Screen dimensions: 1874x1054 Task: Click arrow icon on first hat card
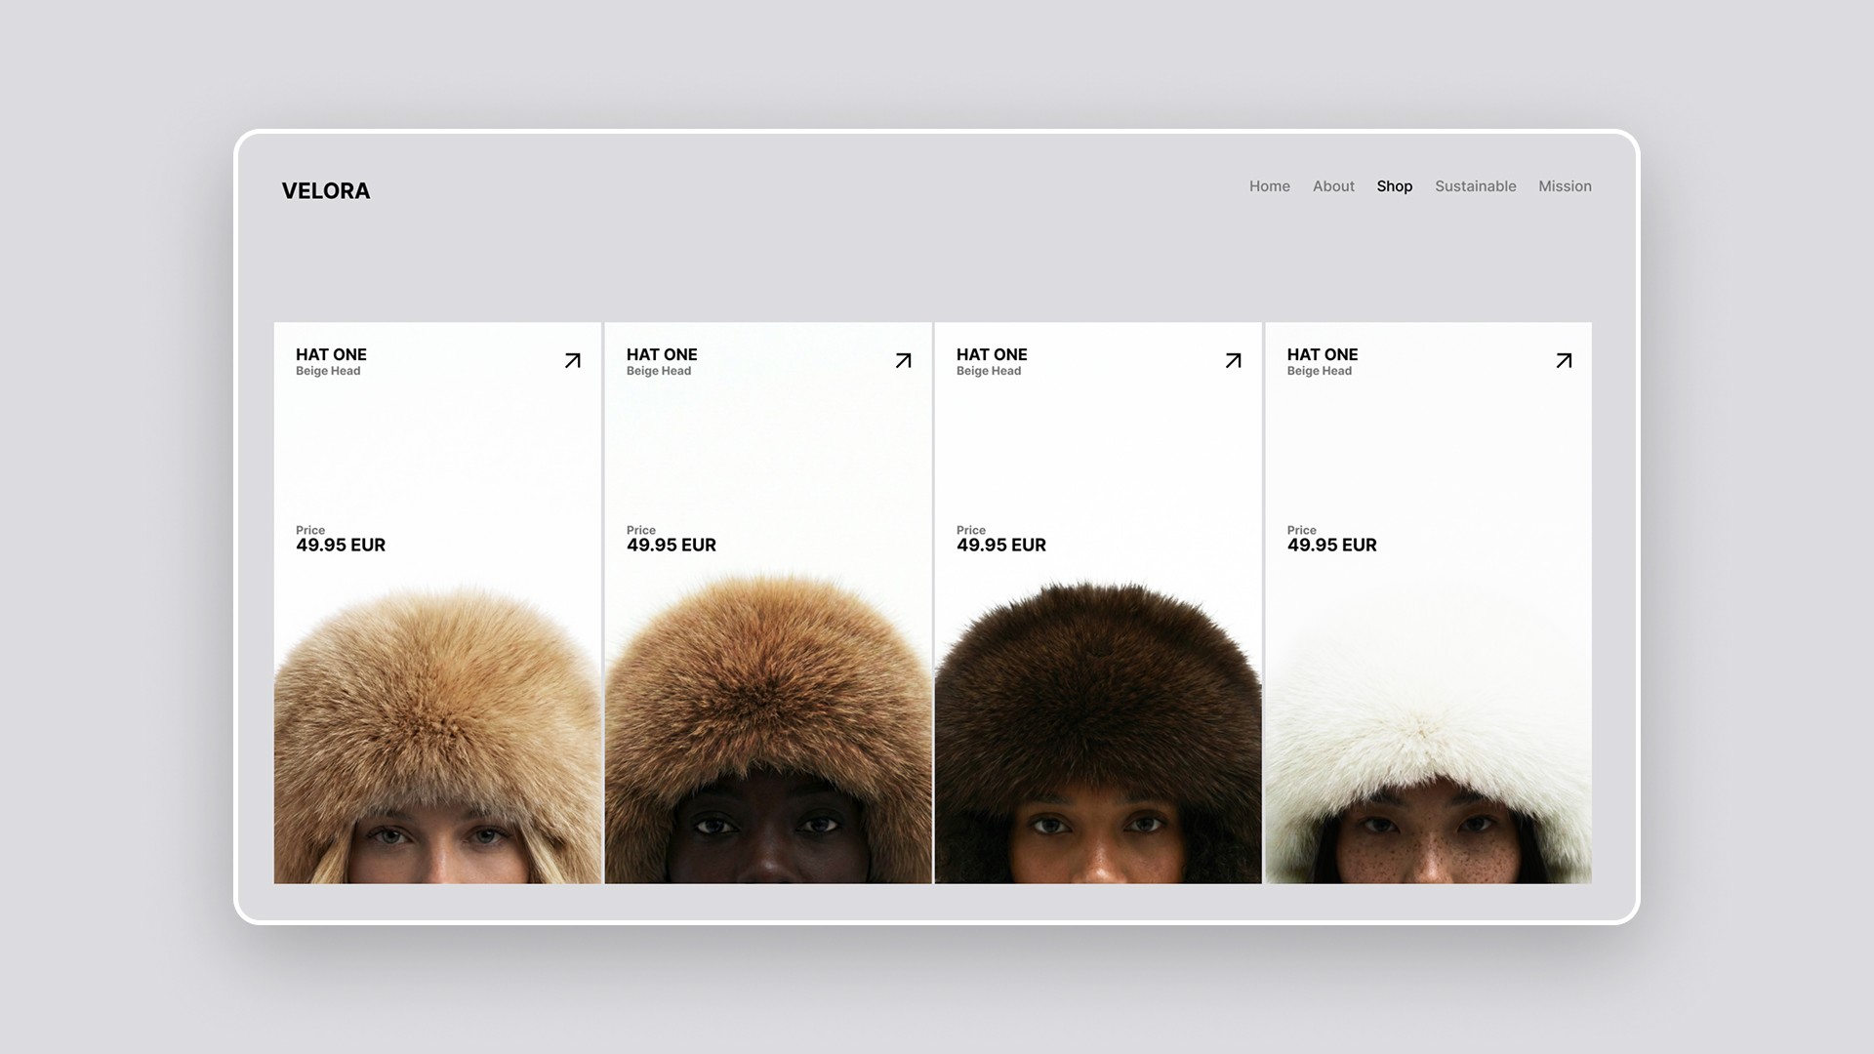click(x=573, y=361)
